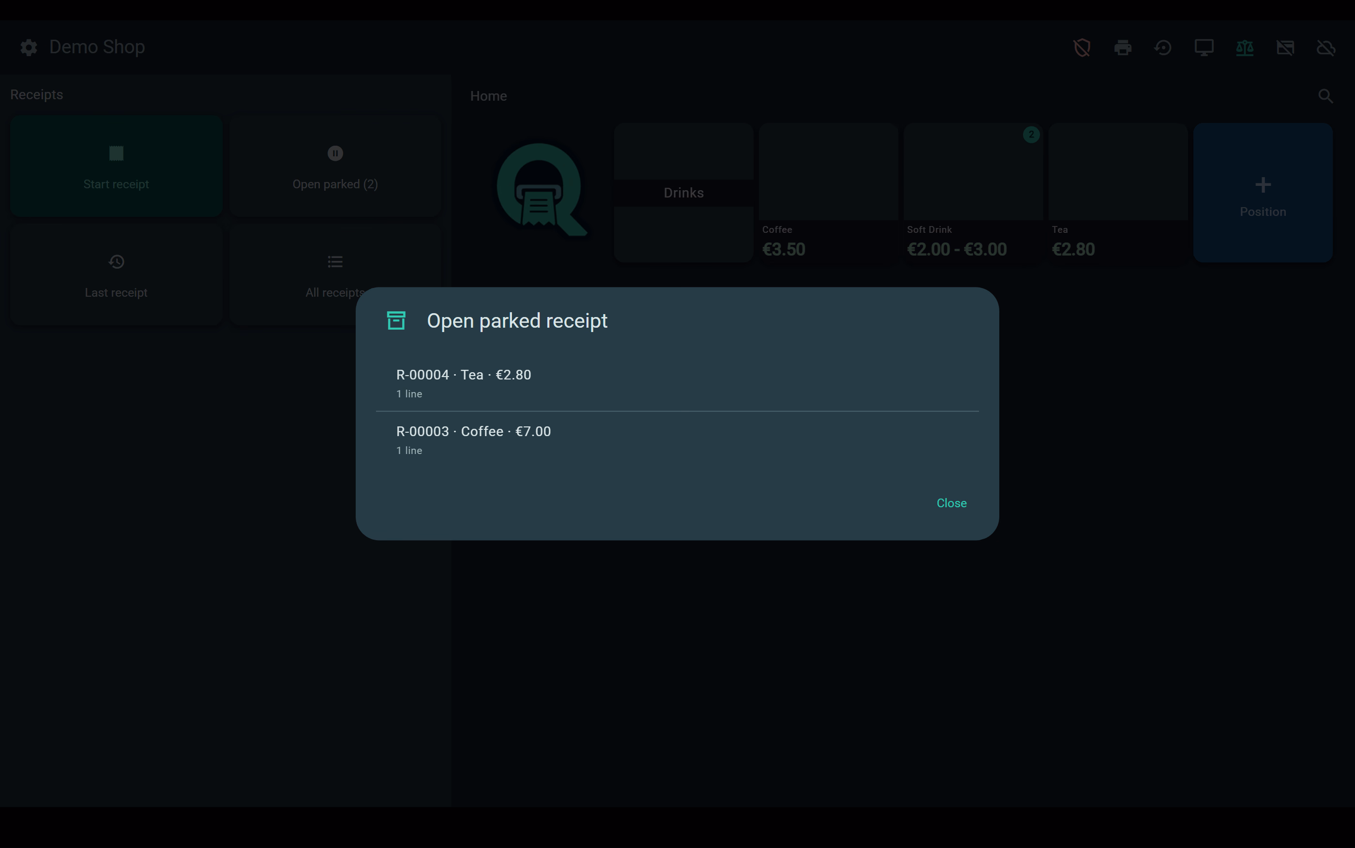Image resolution: width=1355 pixels, height=848 pixels.
Task: Click the Open parked receipt dialog title
Action: coord(517,321)
